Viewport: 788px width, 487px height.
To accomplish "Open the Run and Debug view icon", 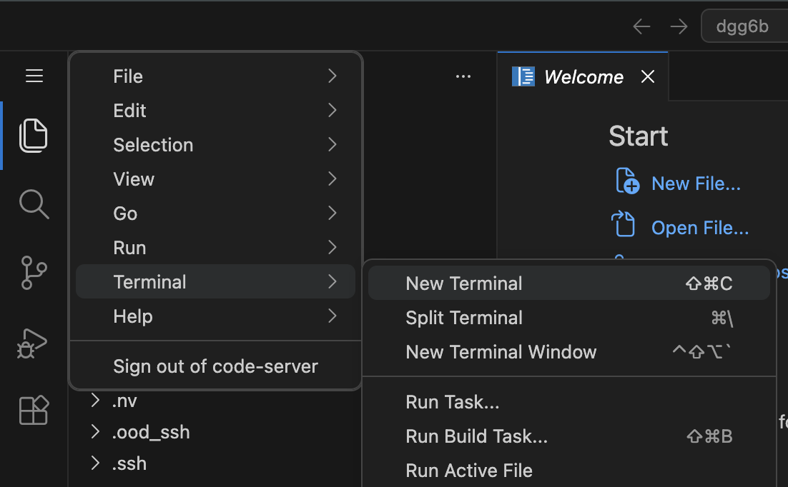I will (x=32, y=343).
